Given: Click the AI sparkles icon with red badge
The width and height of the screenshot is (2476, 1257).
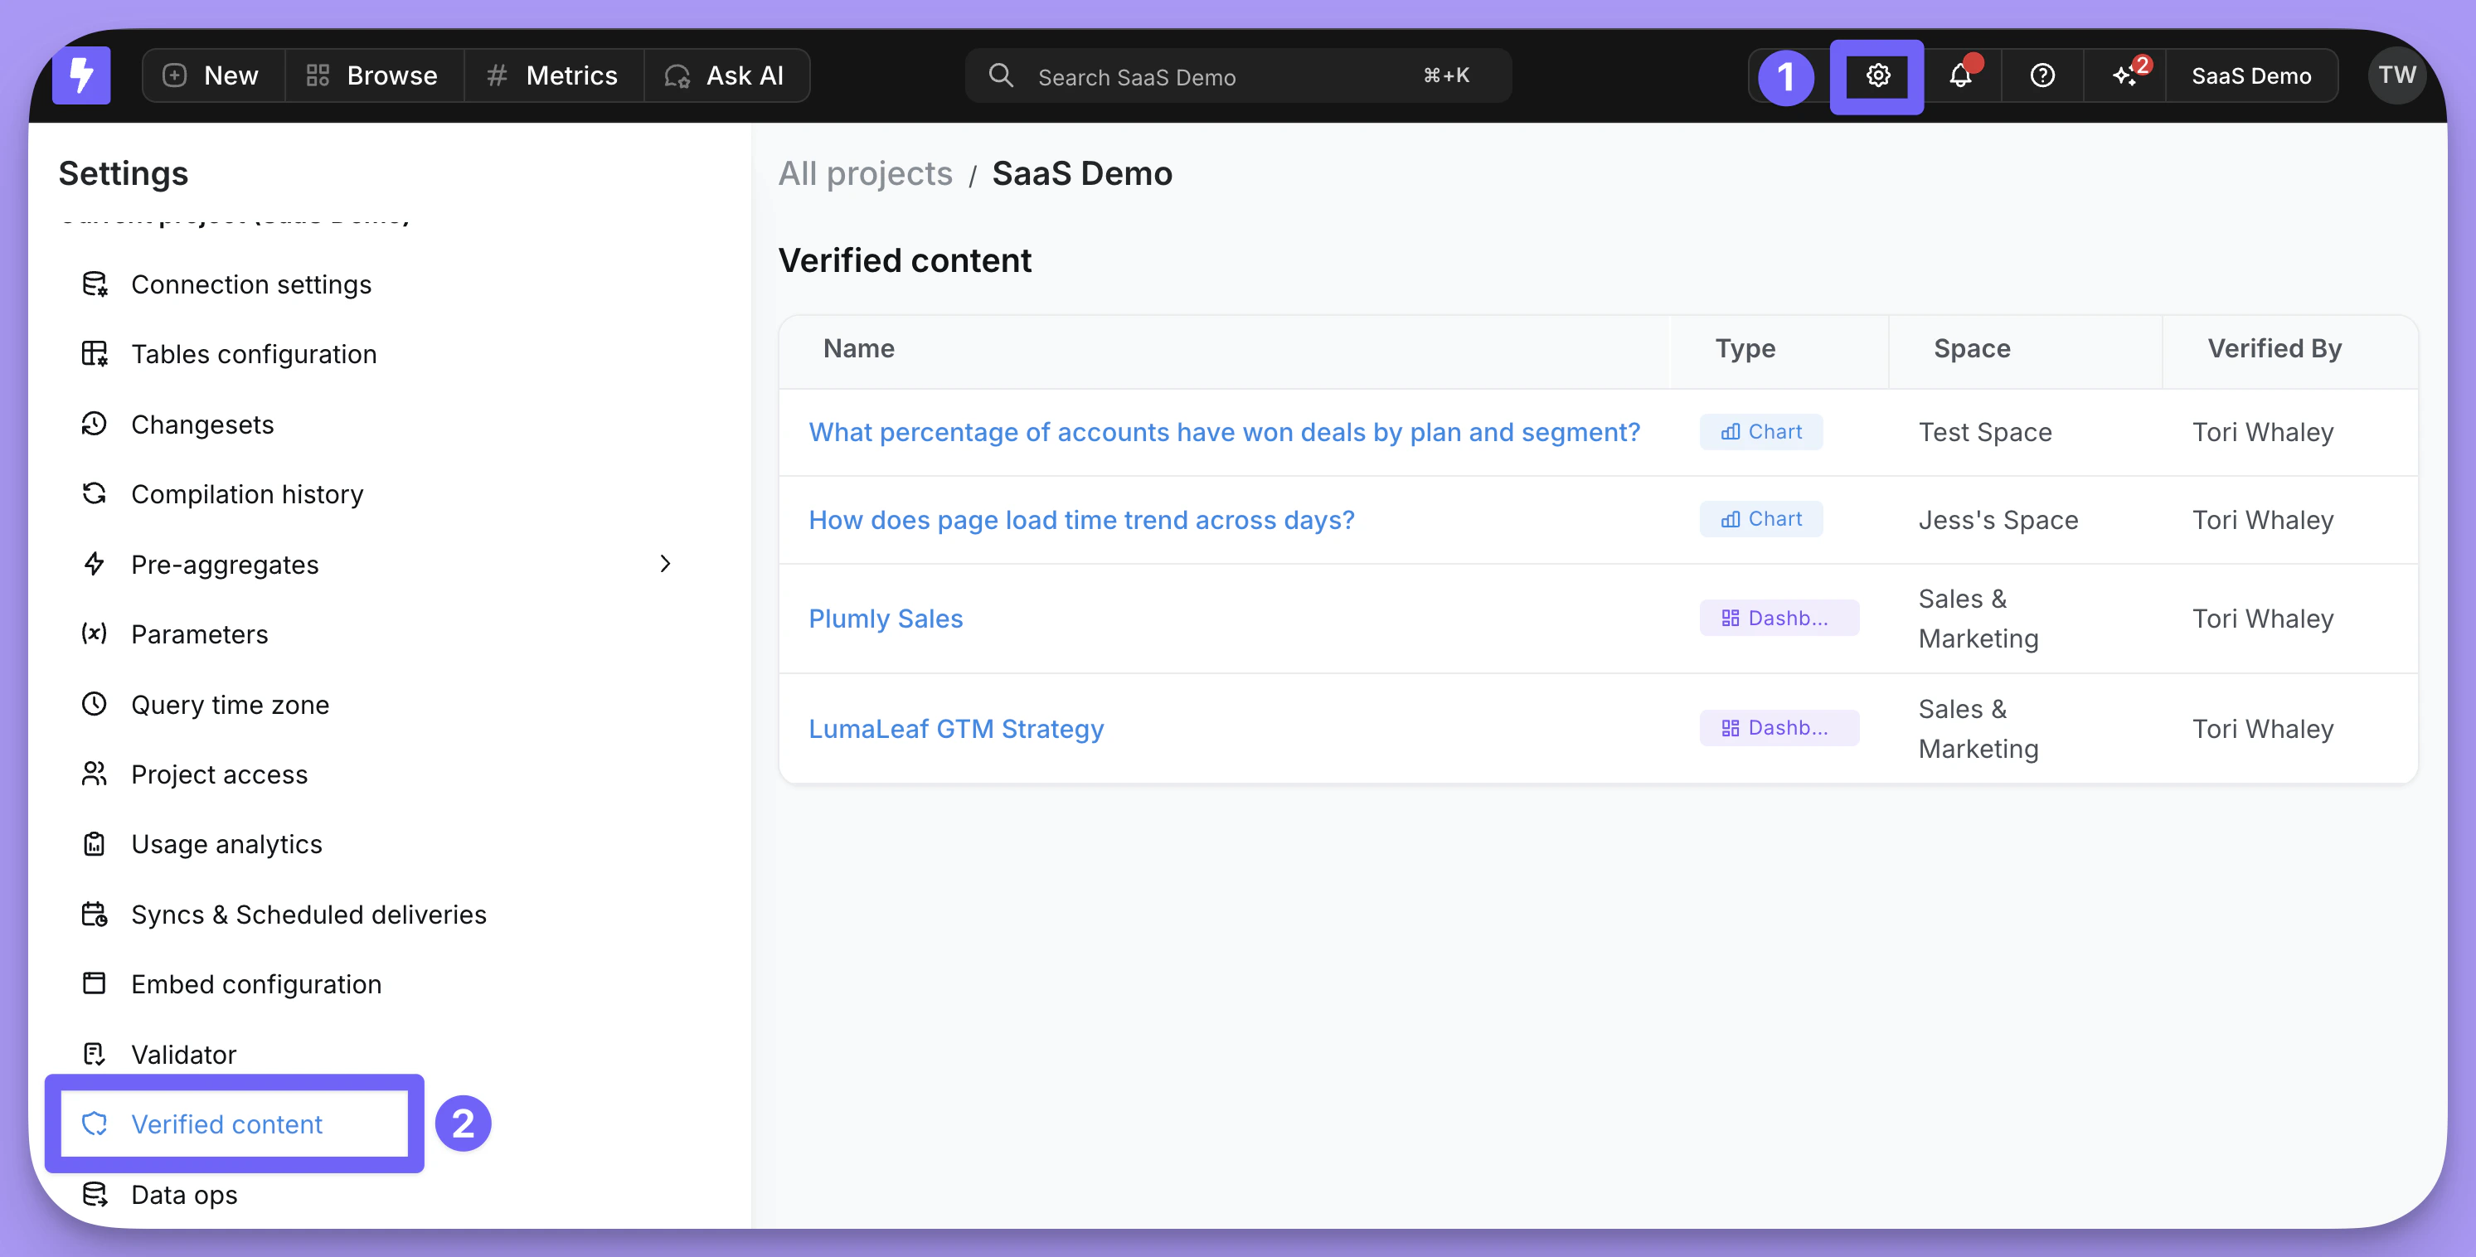Looking at the screenshot, I should [2125, 75].
